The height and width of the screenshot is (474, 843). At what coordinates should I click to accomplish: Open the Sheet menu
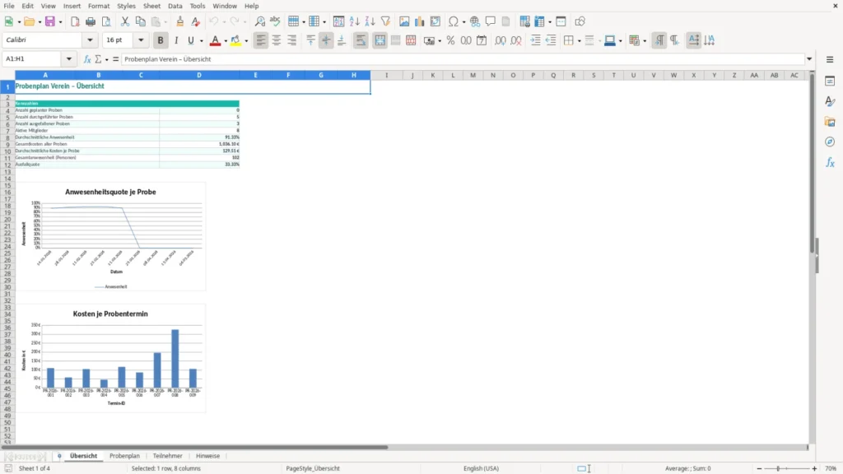[x=151, y=6]
